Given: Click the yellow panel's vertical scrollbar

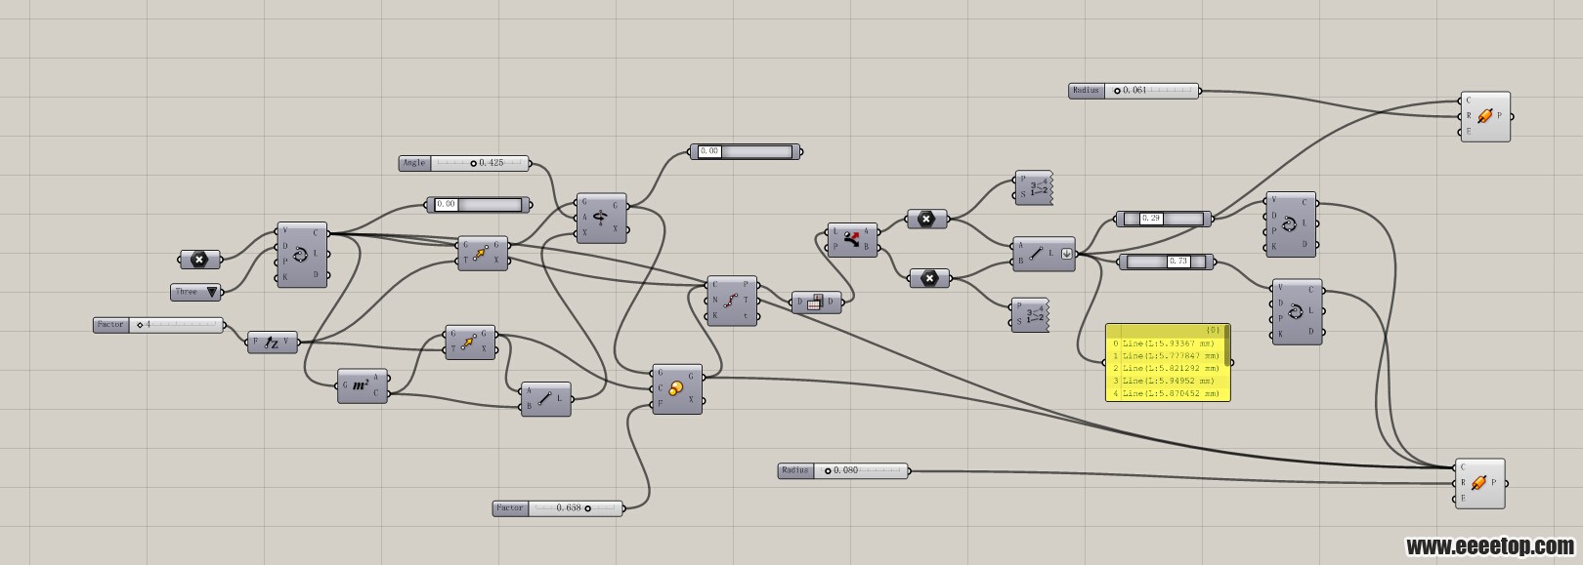Looking at the screenshot, I should click(x=1227, y=345).
